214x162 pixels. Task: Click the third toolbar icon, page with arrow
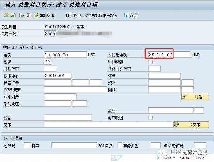click(x=21, y=15)
